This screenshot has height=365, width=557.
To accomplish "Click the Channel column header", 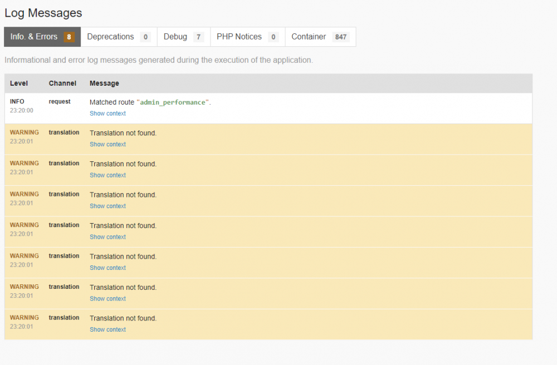I will (62, 83).
